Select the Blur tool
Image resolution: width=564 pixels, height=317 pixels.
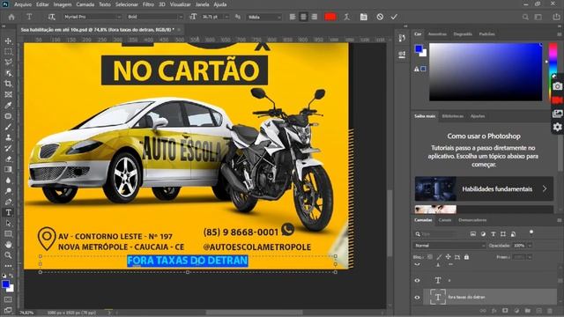(8, 181)
